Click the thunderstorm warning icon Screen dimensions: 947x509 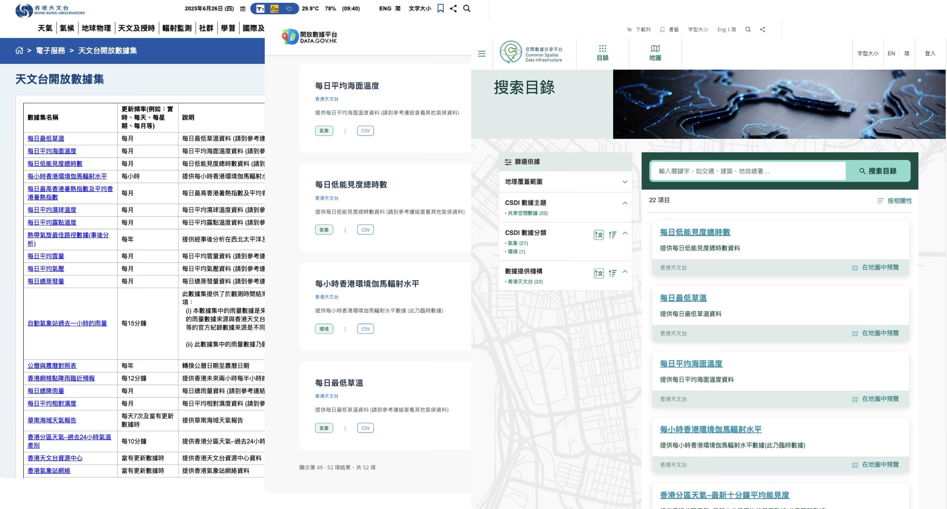coord(275,8)
